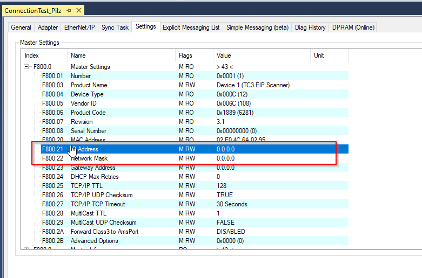422x278 pixels.
Task: Select the F800:27 TCP/IP TCP Timeout row
Action: click(x=185, y=204)
